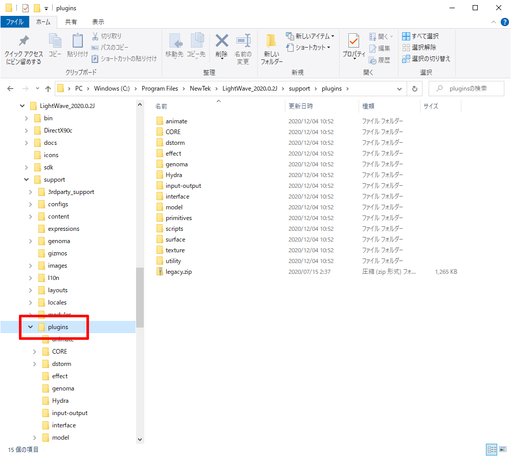The image size is (511, 456).
Task: Open New Item (新しいアイテム) menu
Action: click(310, 36)
